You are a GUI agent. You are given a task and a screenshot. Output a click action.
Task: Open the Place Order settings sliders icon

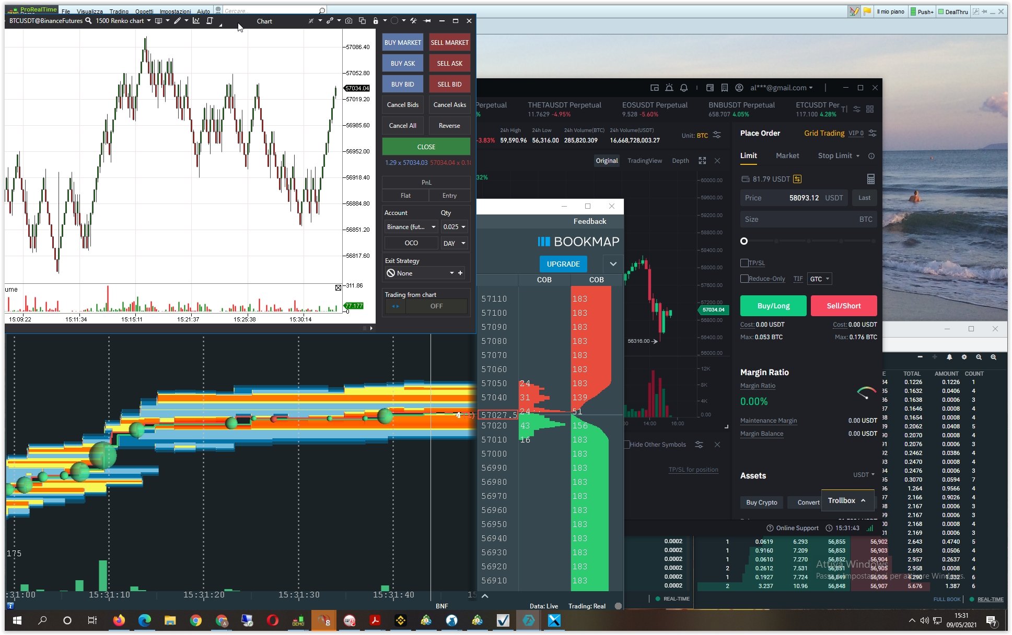873,133
